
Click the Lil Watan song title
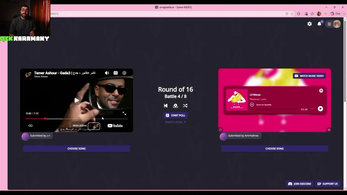pyautogui.click(x=255, y=95)
